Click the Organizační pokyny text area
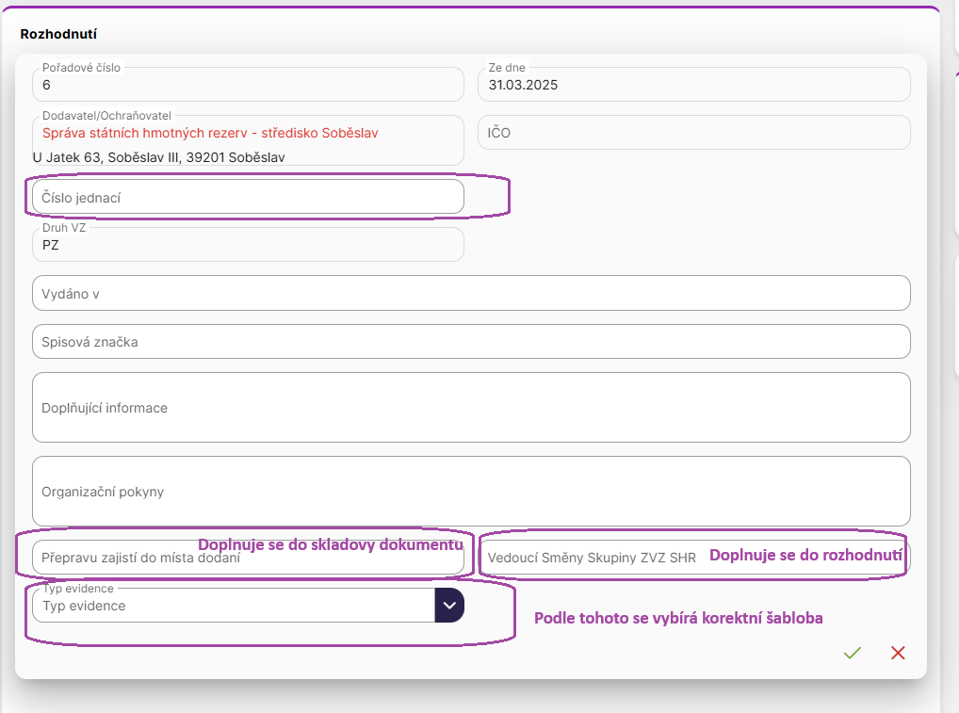 [x=471, y=492]
